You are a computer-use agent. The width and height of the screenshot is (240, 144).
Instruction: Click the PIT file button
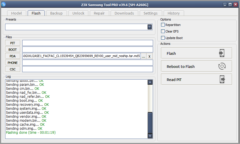click(13, 43)
